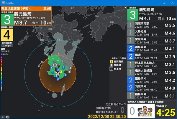This screenshot has height=119, width=177.
Task: Click the epicenter X marker on the map
Action: point(58,74)
